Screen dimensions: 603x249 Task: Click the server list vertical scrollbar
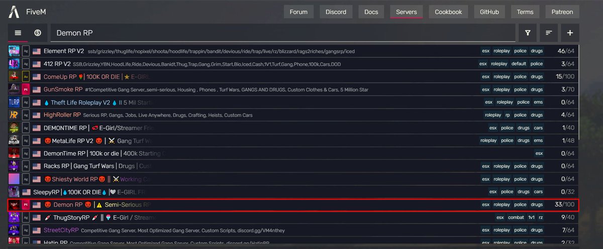578,93
